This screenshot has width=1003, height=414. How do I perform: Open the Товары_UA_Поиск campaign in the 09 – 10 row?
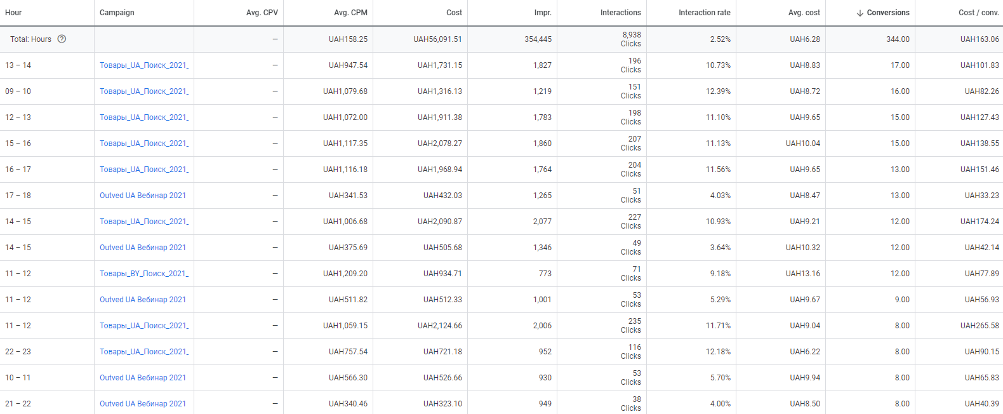(x=144, y=91)
